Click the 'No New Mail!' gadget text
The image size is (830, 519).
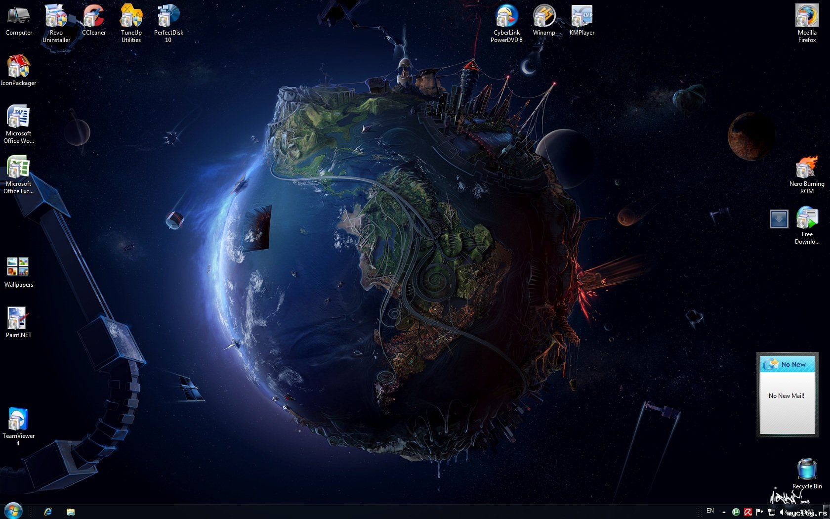click(787, 396)
